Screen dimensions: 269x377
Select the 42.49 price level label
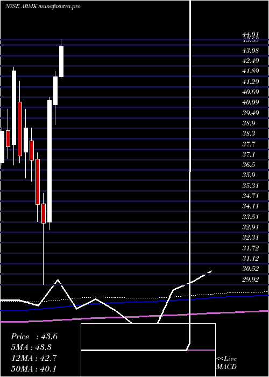[x=251, y=61]
